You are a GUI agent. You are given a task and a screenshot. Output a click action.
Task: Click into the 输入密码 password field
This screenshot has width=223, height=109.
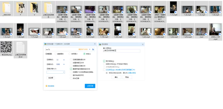(x=122, y=51)
